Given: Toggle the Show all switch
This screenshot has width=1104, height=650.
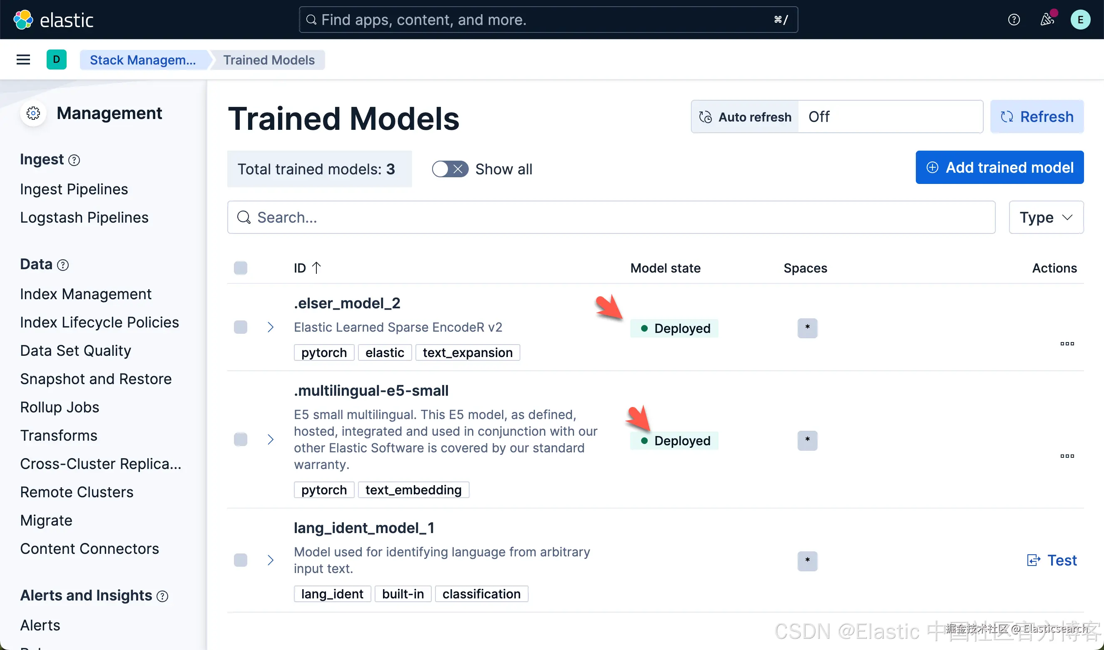Looking at the screenshot, I should pyautogui.click(x=450, y=169).
